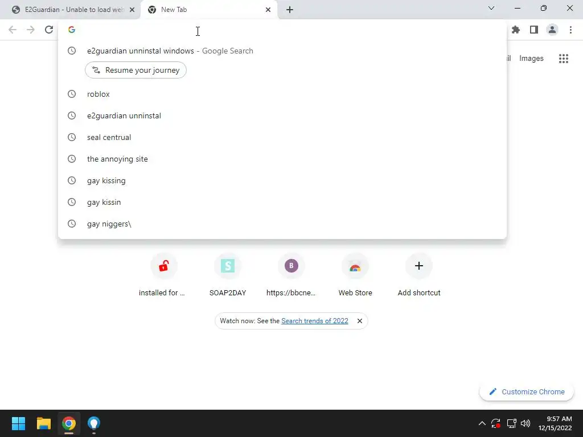Image resolution: width=583 pixels, height=437 pixels.
Task: Open the Search trends of 2022 link
Action: 314,321
